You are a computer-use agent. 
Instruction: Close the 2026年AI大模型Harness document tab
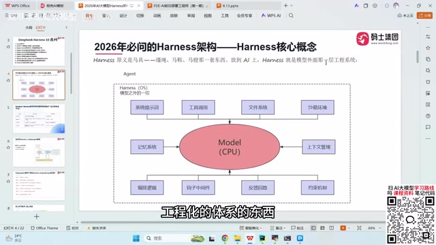pos(138,5)
